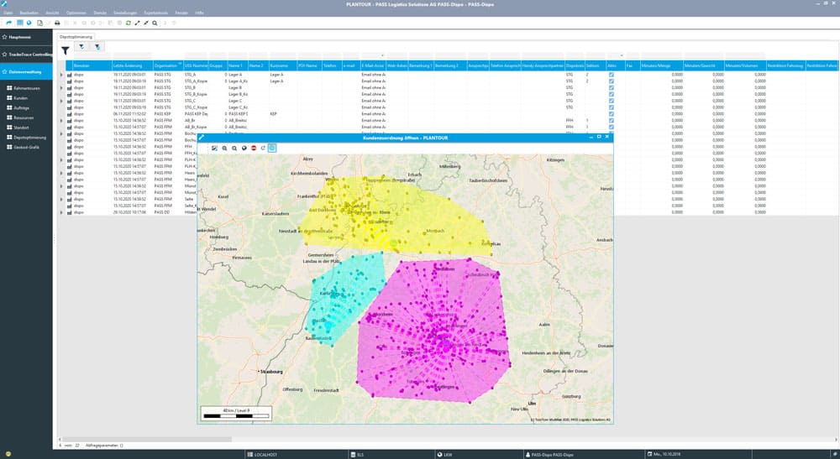Toggle Aktiv checkbox for STG_C row
The image size is (840, 459).
(x=612, y=101)
